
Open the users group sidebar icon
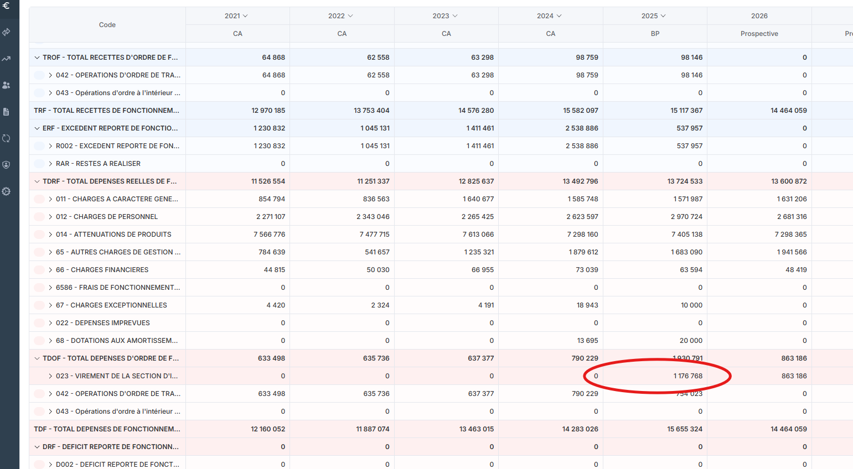[7, 85]
